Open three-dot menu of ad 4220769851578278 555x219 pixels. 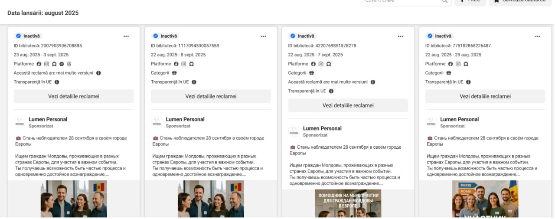(x=401, y=36)
